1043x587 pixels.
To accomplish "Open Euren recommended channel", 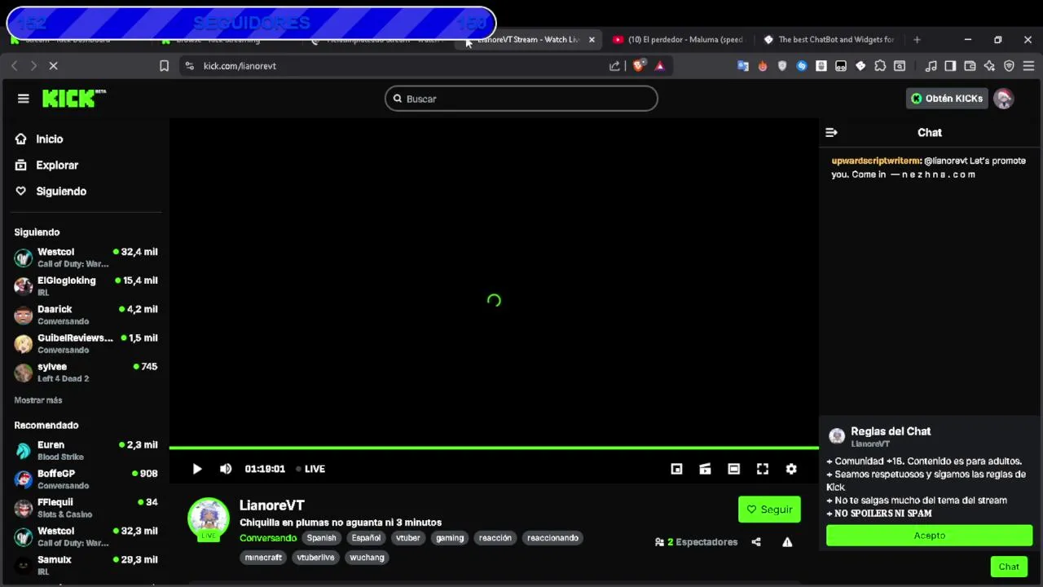I will pos(86,450).
